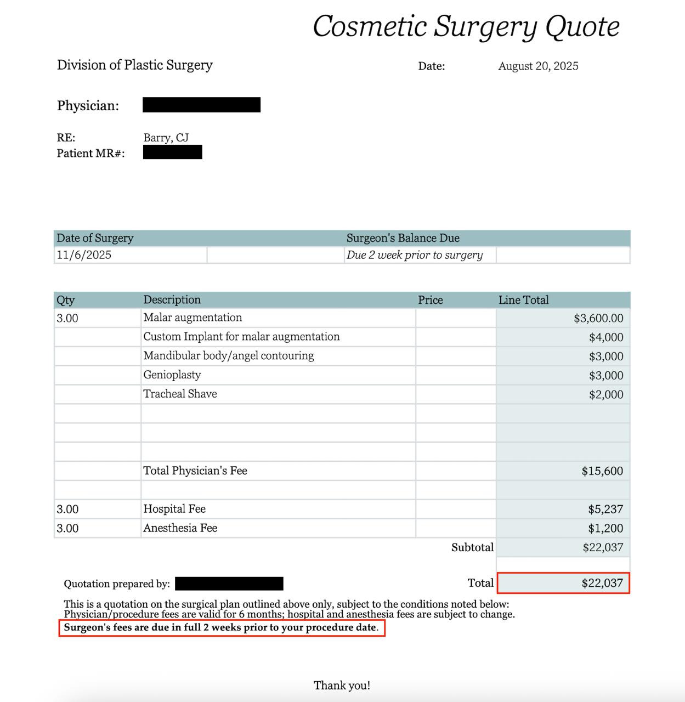Click the Line Total column header
This screenshot has width=685, height=702.
click(x=523, y=300)
